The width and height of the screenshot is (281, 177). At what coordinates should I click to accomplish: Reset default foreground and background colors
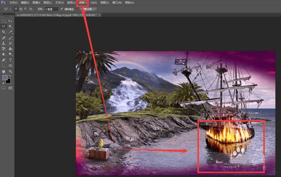[3, 83]
